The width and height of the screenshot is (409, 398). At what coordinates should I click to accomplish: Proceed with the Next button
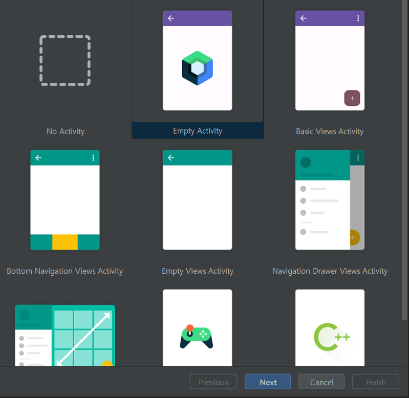[268, 382]
